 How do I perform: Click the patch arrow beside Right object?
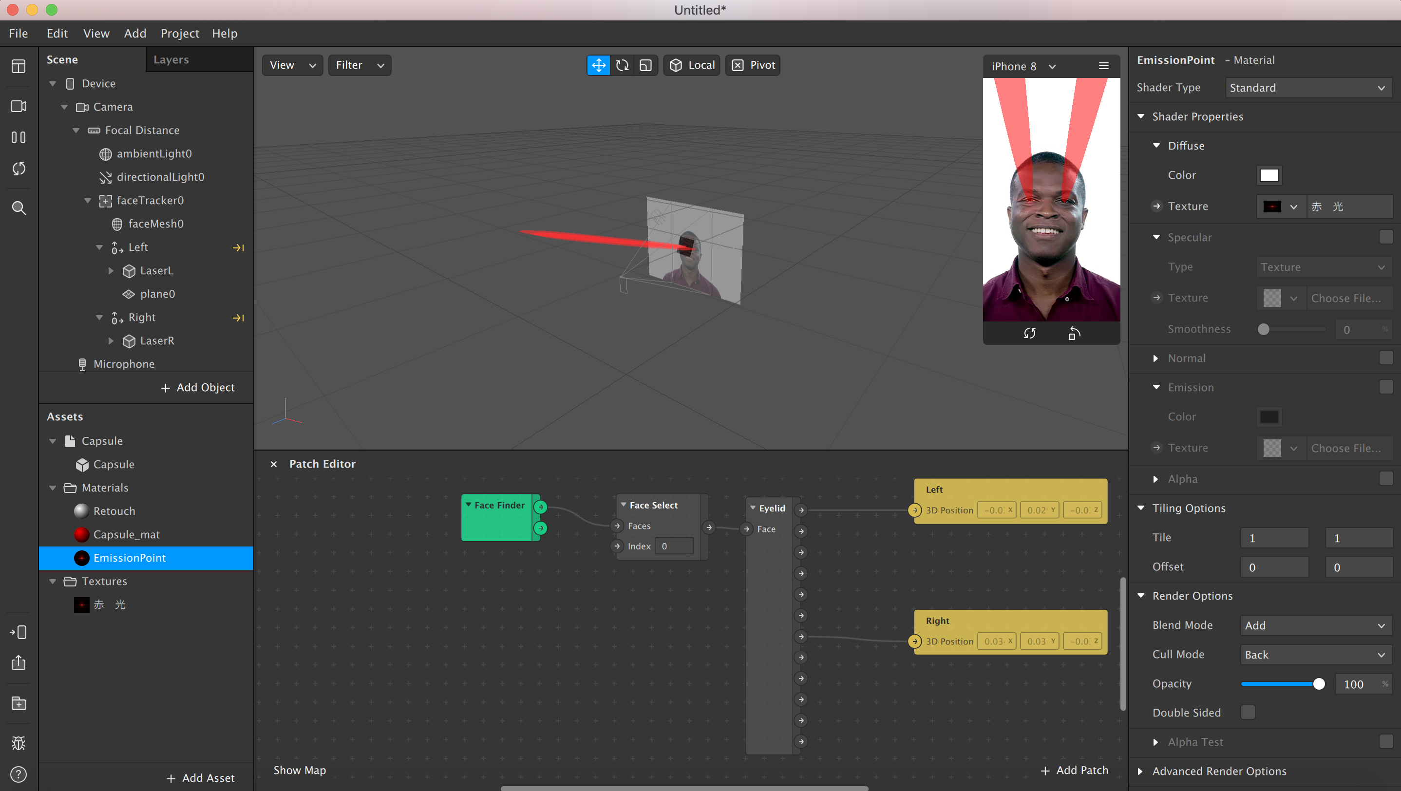tap(238, 318)
